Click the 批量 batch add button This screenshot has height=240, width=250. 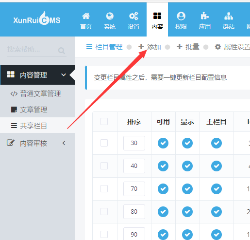coord(188,47)
